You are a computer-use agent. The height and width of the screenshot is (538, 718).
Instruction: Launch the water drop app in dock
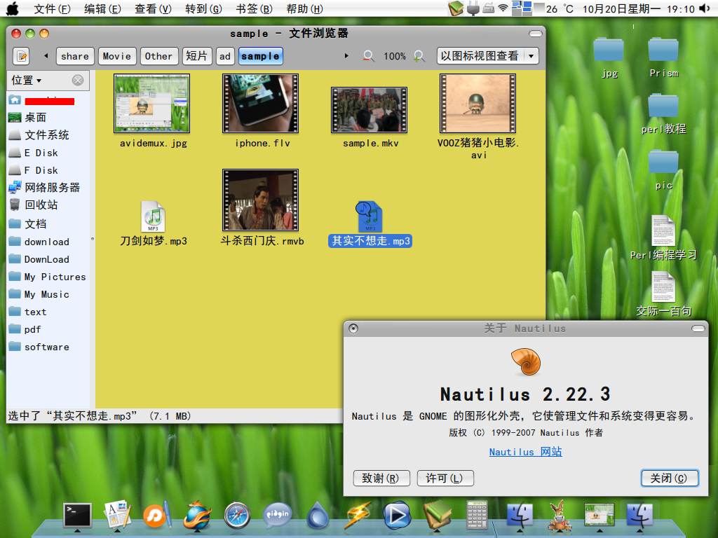pyautogui.click(x=318, y=516)
